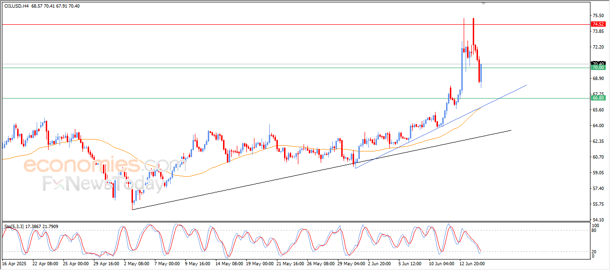Screen dimensions: 610x270
Task: Click the 29 May 04:00 time label
Action: [351, 263]
